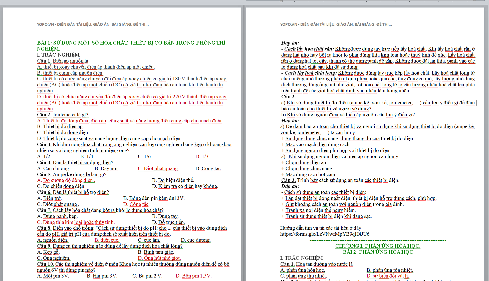
Task: Click the I. TRẮC NGHIỆM heading on left page
Action: coord(58,55)
